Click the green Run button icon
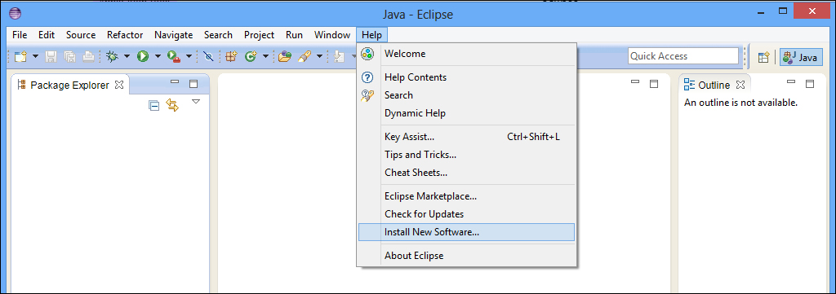 (x=142, y=56)
